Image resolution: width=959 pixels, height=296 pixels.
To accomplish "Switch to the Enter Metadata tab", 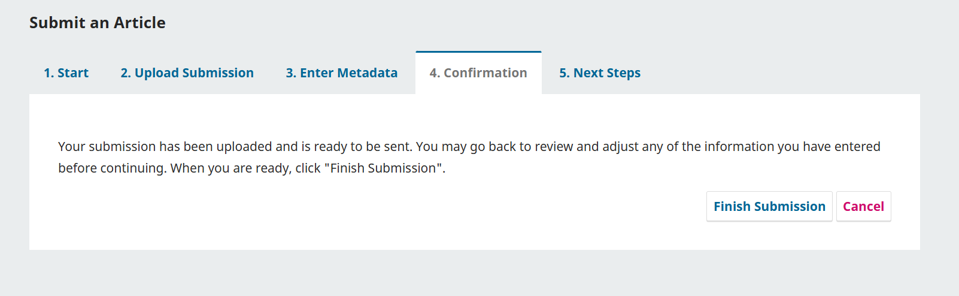I will click(341, 73).
